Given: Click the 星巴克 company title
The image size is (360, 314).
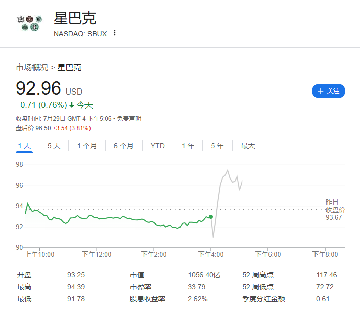Looking at the screenshot, I should (x=75, y=18).
